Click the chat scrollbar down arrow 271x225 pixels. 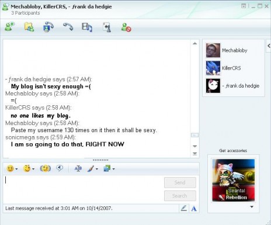click(x=194, y=146)
